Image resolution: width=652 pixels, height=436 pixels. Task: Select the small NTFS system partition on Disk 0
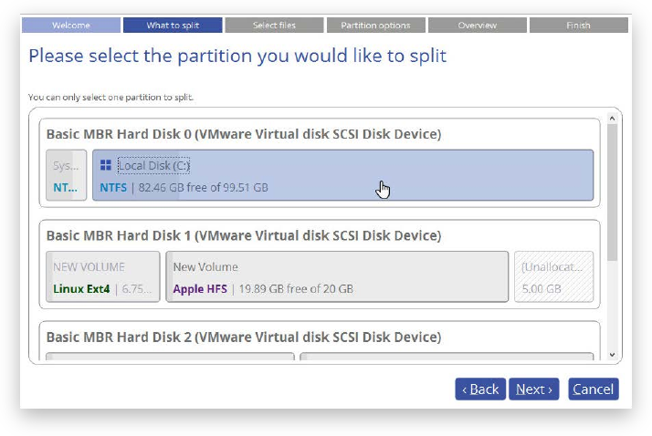(66, 176)
